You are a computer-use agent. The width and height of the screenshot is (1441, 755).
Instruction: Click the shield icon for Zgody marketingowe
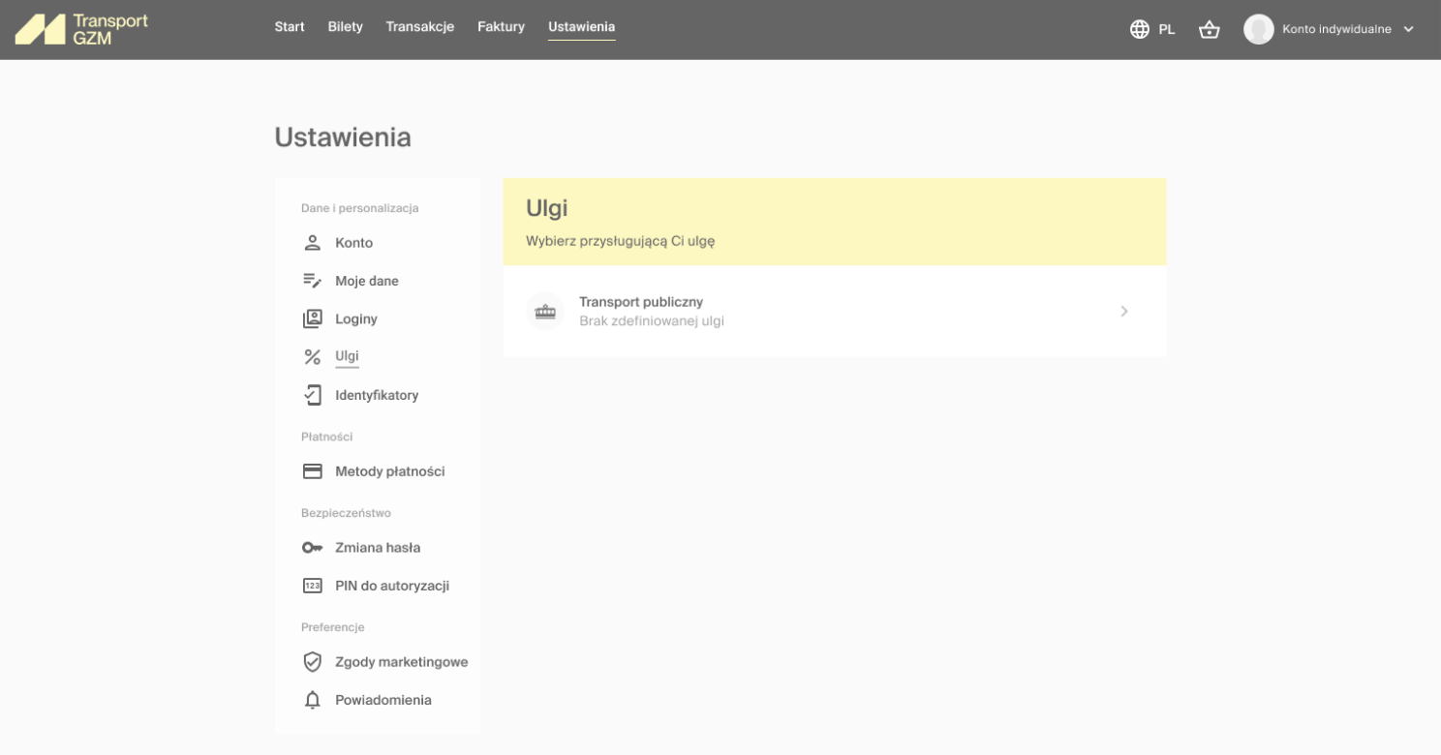pos(312,662)
